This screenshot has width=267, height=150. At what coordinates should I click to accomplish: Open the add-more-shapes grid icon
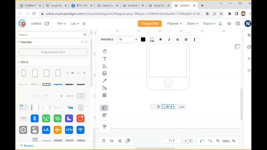(104, 115)
